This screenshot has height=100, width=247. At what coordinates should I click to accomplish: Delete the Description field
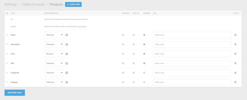tap(235, 44)
